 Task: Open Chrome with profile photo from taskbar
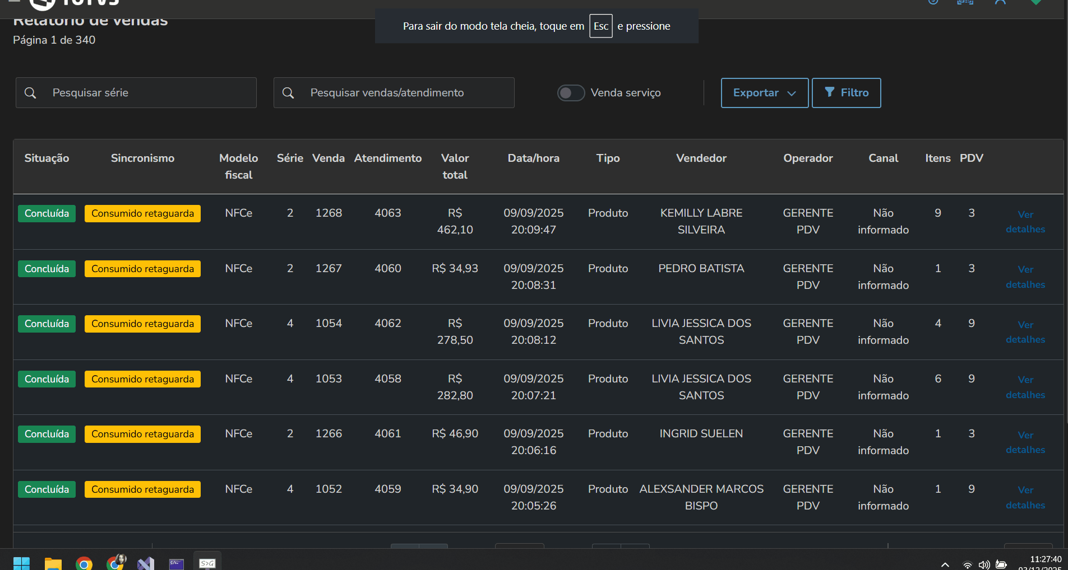(x=116, y=562)
